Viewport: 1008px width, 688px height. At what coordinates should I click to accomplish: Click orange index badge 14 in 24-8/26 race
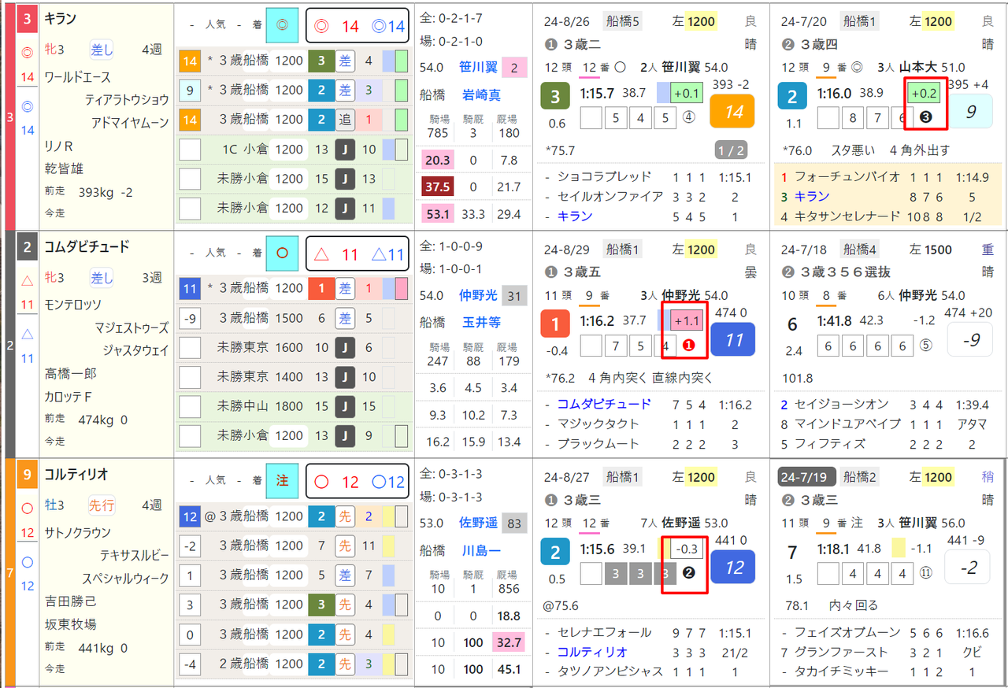tap(732, 111)
